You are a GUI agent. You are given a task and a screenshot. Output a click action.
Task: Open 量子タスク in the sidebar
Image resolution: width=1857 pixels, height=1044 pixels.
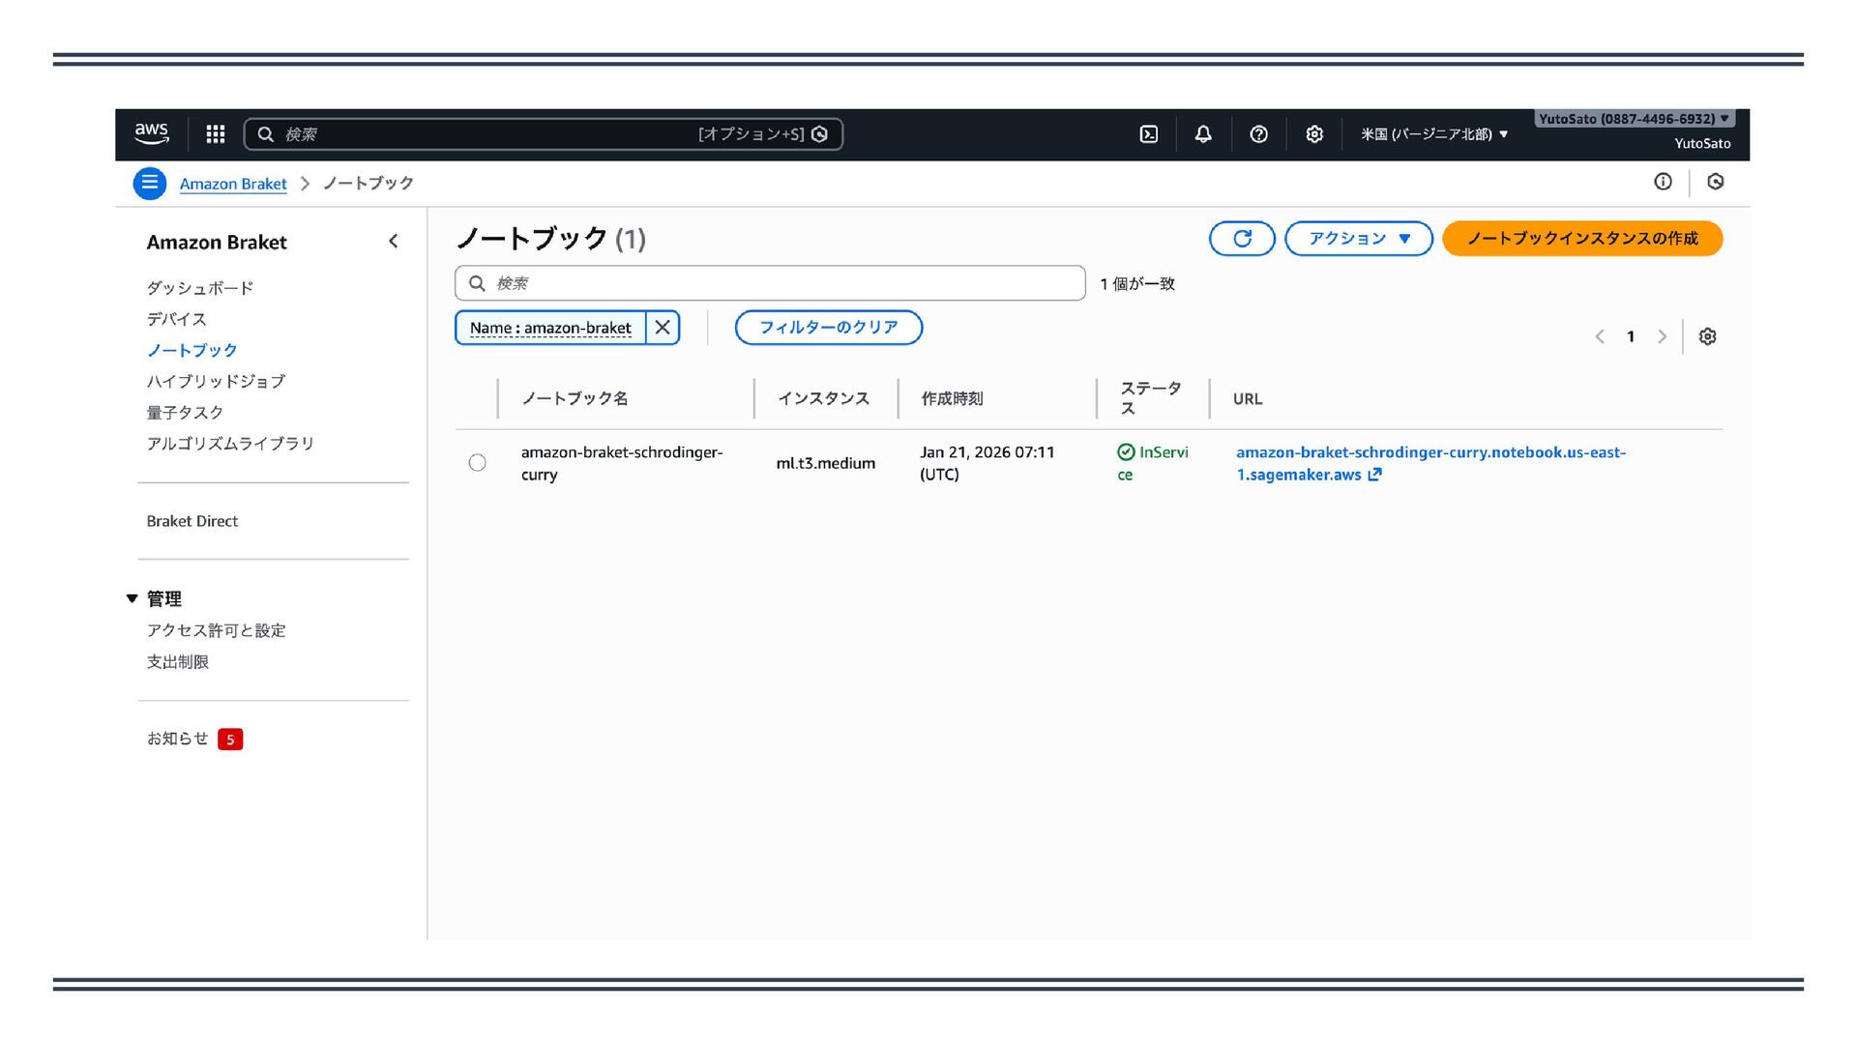coord(185,412)
